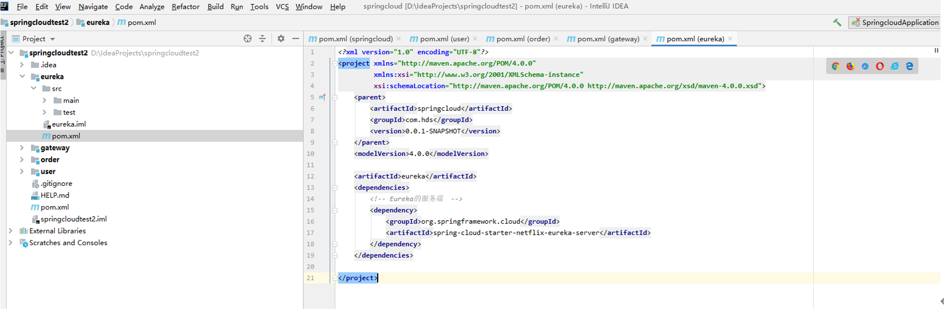Open the SpringcloudApplication run configuration dropdown

896,22
